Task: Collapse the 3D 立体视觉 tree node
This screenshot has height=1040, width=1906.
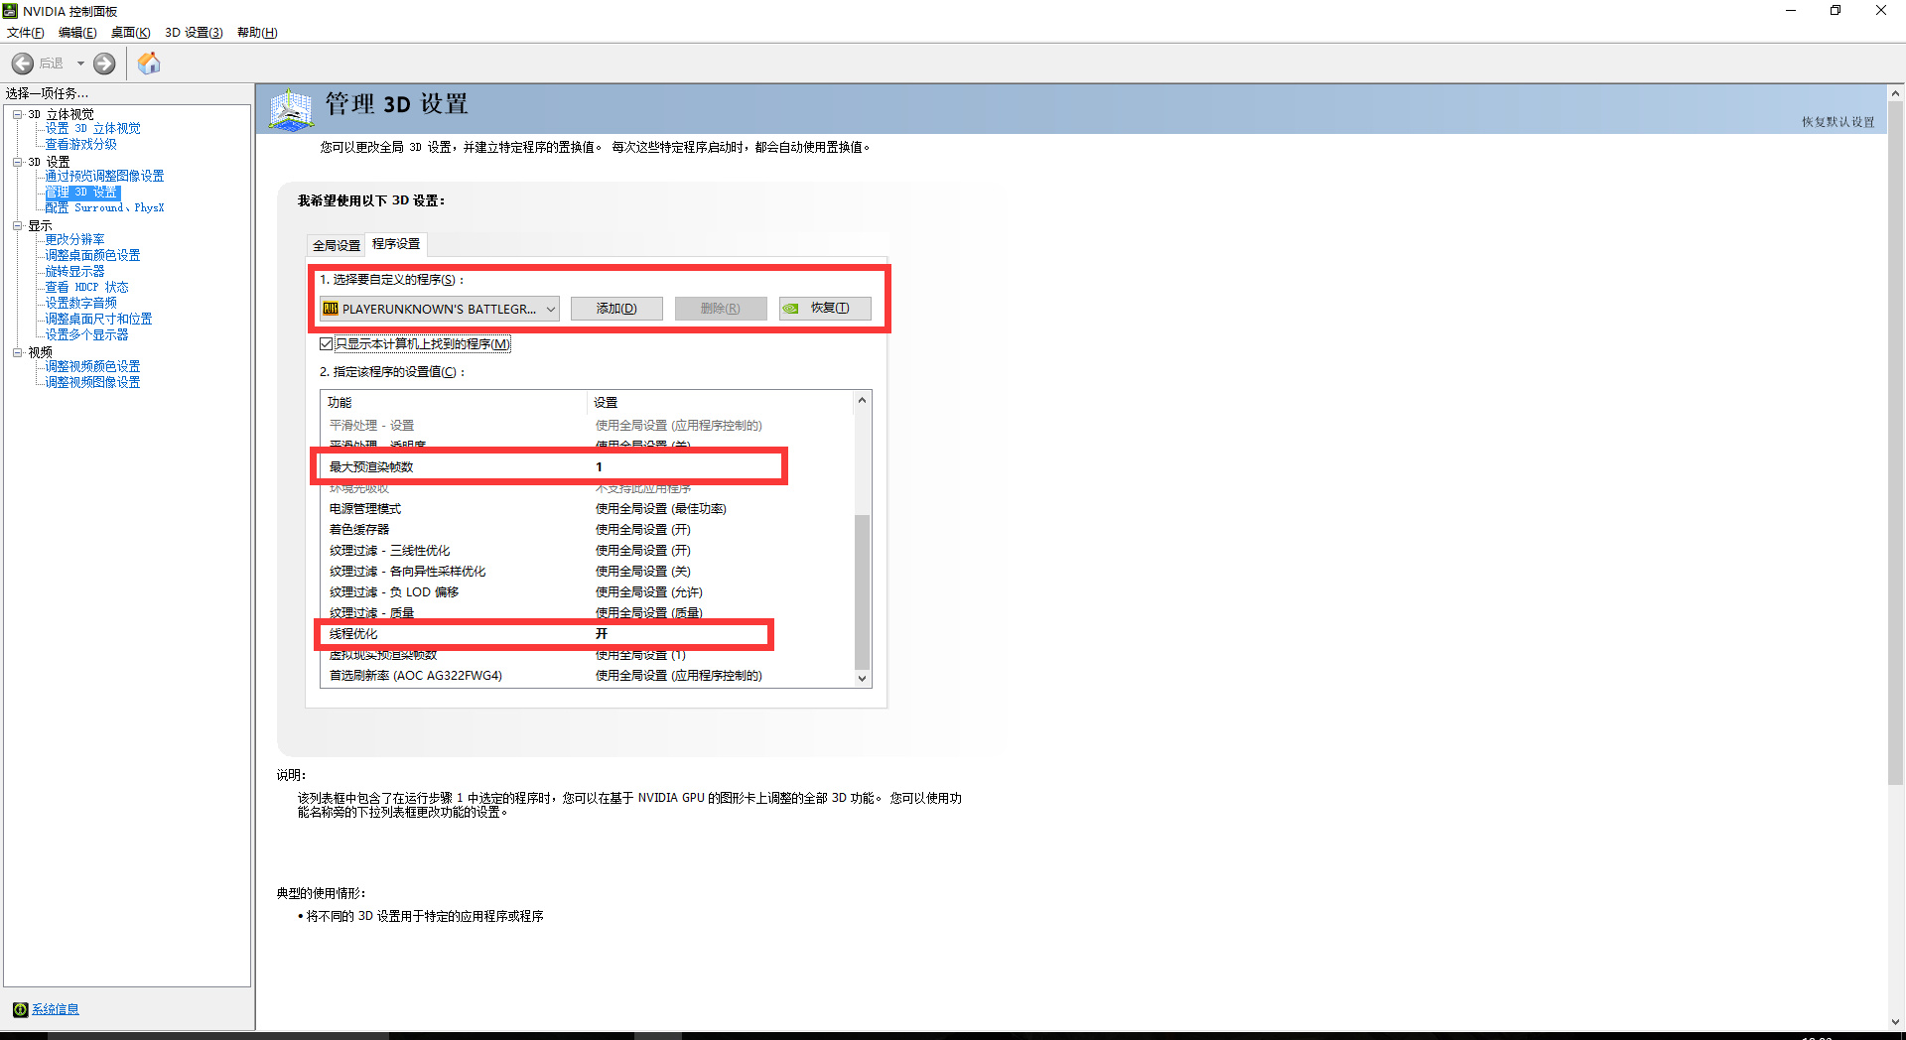Action: click(x=17, y=114)
